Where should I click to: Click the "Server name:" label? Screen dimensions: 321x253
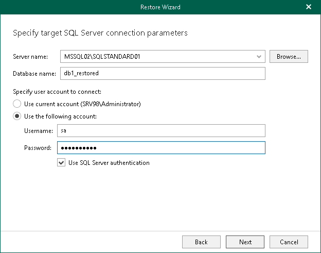pyautogui.click(x=30, y=56)
